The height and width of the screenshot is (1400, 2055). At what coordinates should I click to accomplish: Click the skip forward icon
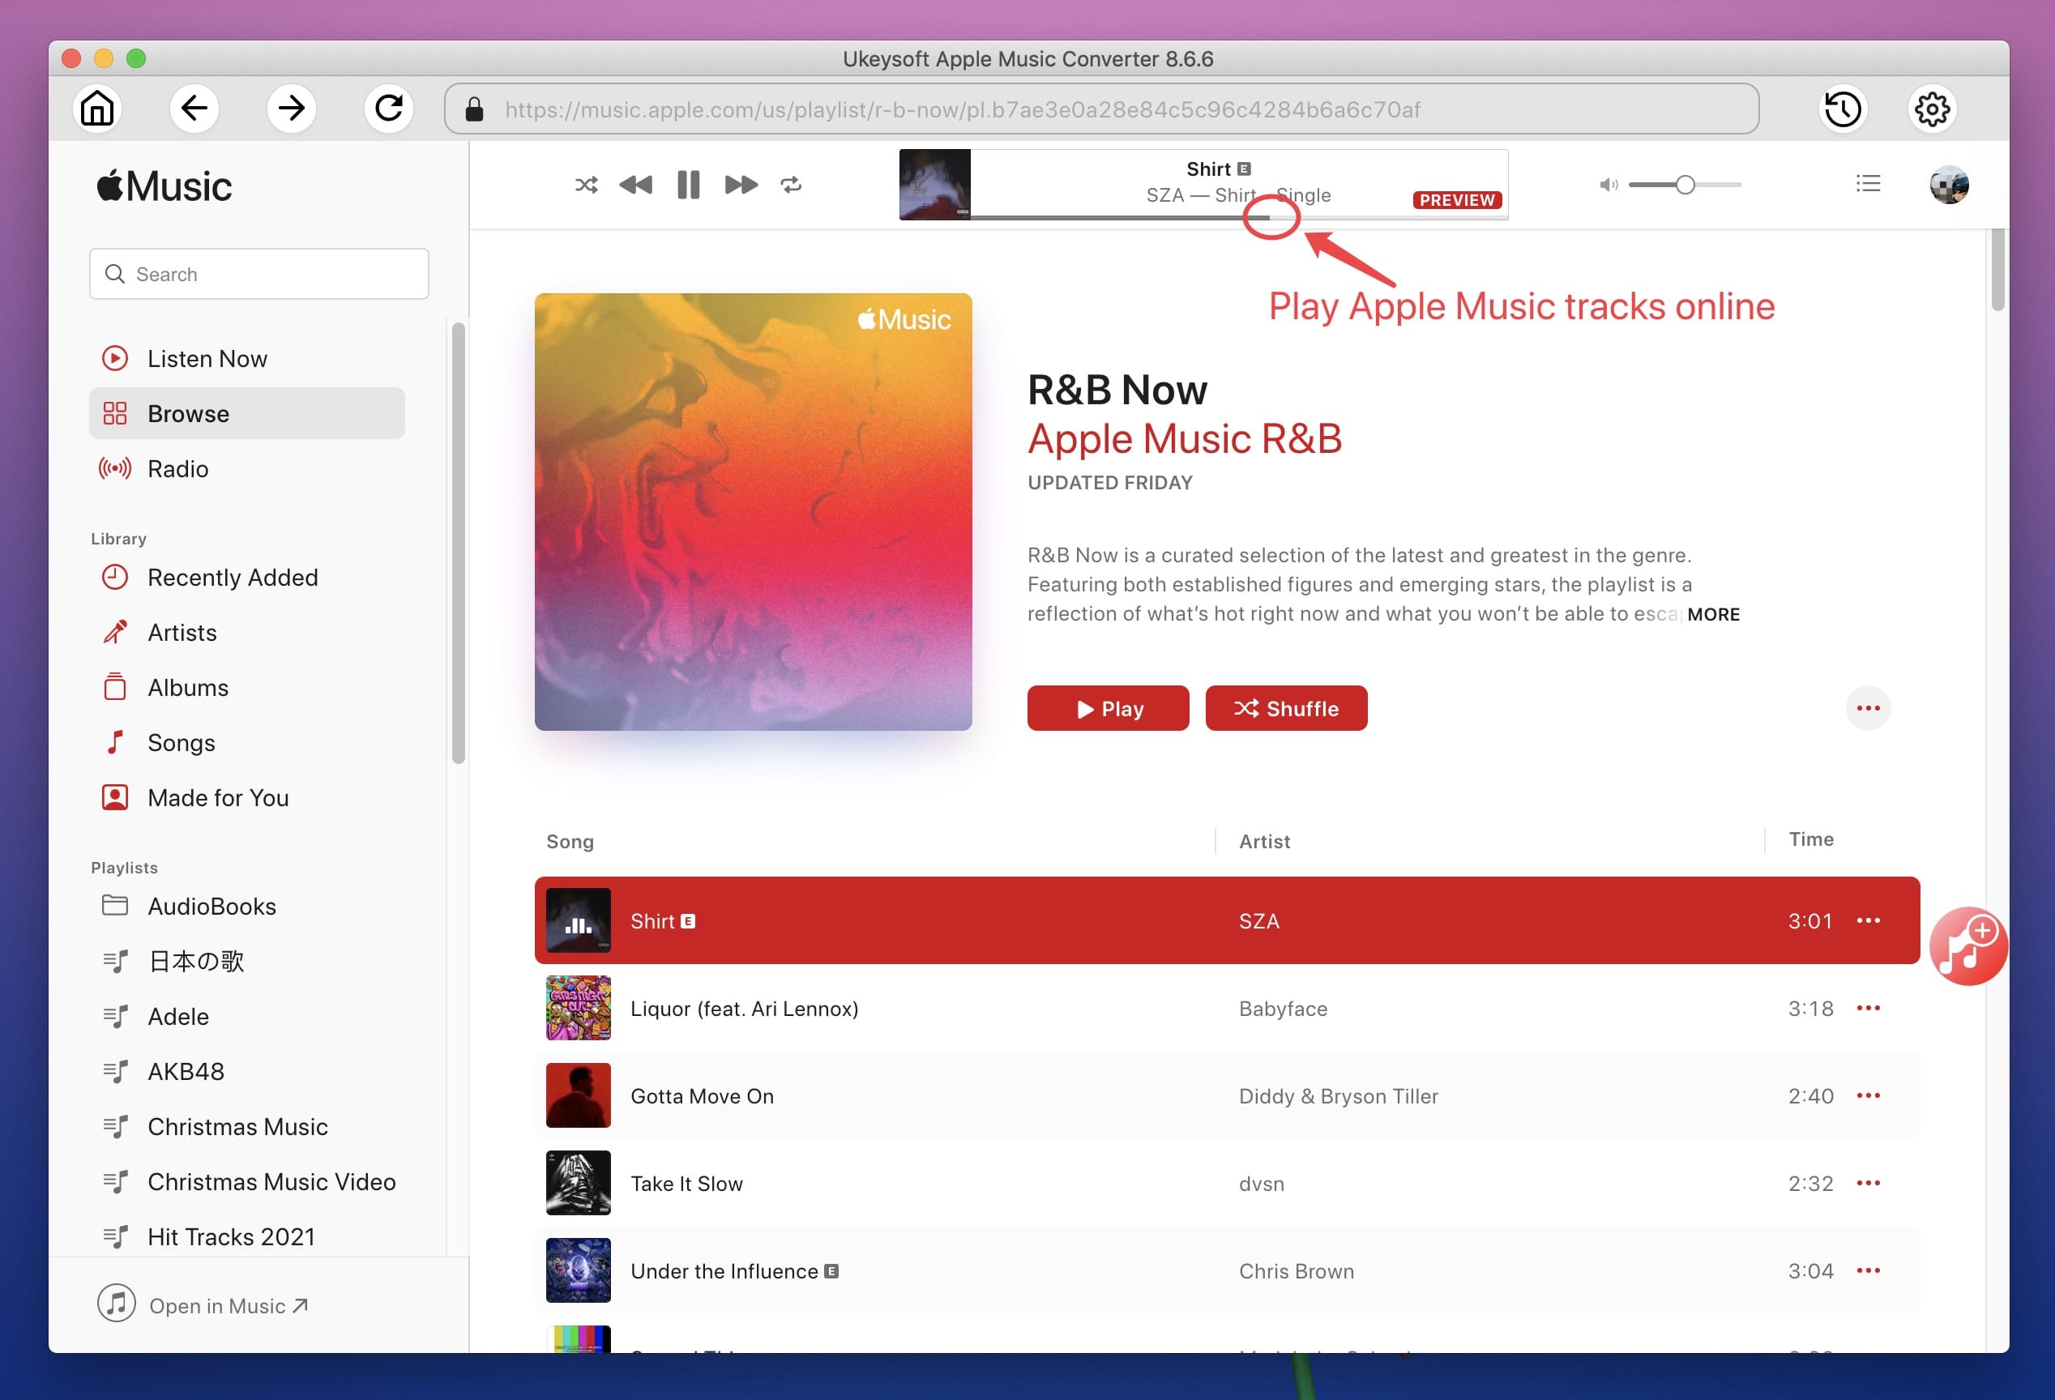point(740,184)
